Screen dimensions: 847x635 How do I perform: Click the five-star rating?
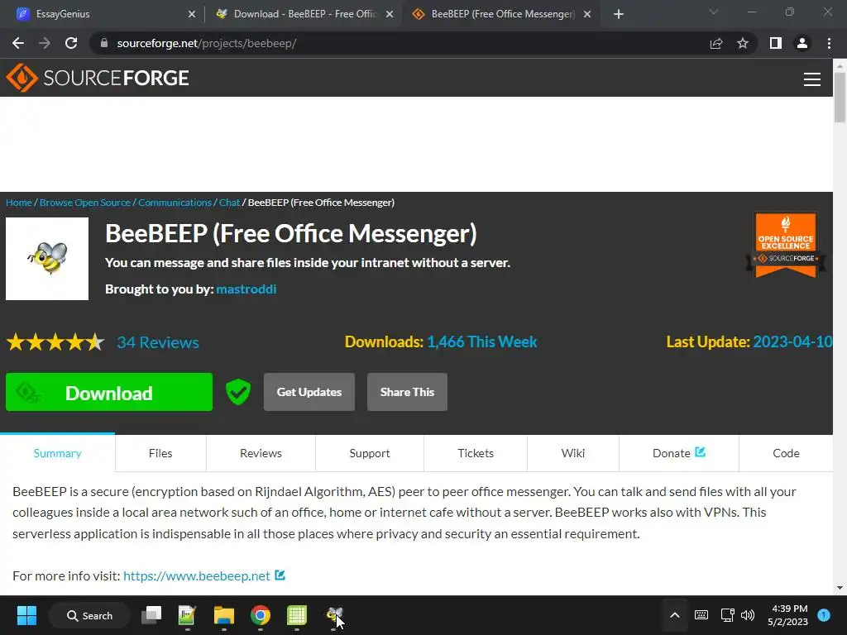coord(55,342)
